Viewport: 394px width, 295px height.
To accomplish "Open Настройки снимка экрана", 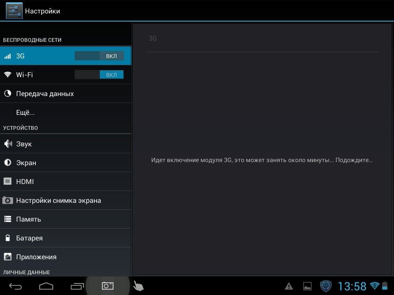I will 58,201.
